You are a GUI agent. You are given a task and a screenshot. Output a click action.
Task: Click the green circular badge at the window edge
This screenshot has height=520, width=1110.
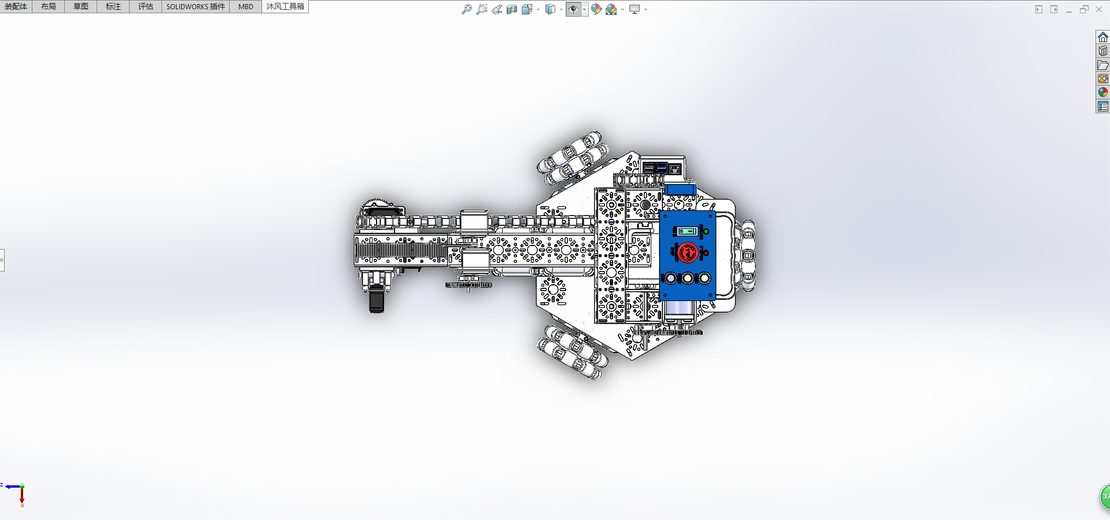pyautogui.click(x=1105, y=497)
